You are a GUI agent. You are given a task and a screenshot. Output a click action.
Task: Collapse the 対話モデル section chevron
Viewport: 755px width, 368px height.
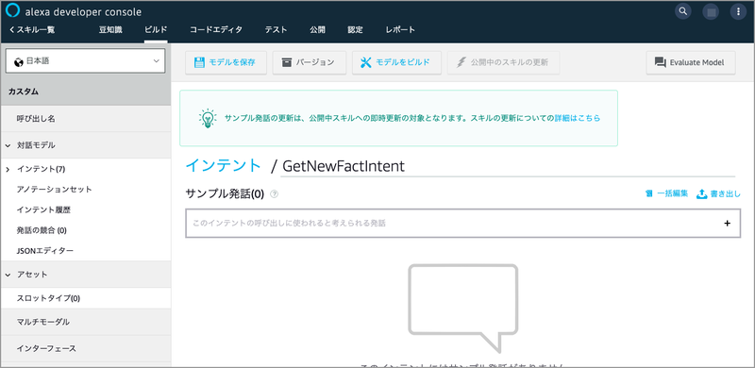8,145
